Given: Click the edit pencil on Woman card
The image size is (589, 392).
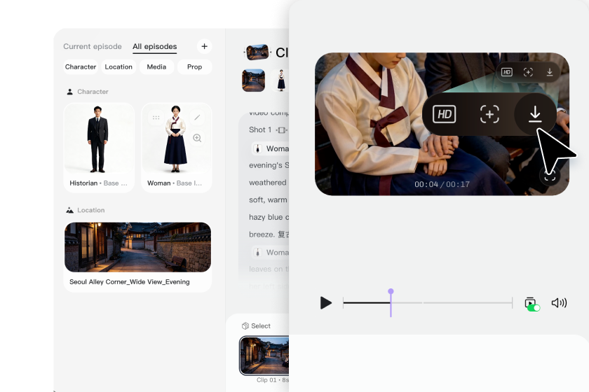Looking at the screenshot, I should point(197,118).
